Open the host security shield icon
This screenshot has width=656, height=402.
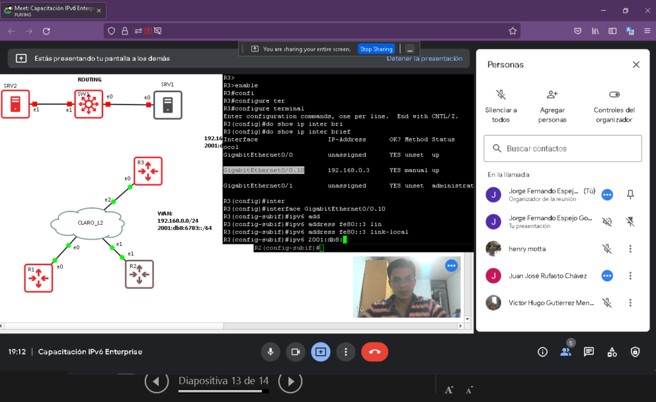(x=635, y=351)
